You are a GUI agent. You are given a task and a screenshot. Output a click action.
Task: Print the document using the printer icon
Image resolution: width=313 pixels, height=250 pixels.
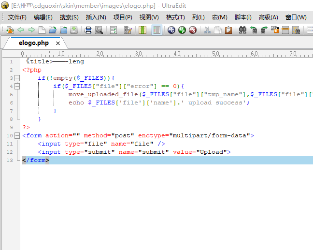tap(88, 30)
